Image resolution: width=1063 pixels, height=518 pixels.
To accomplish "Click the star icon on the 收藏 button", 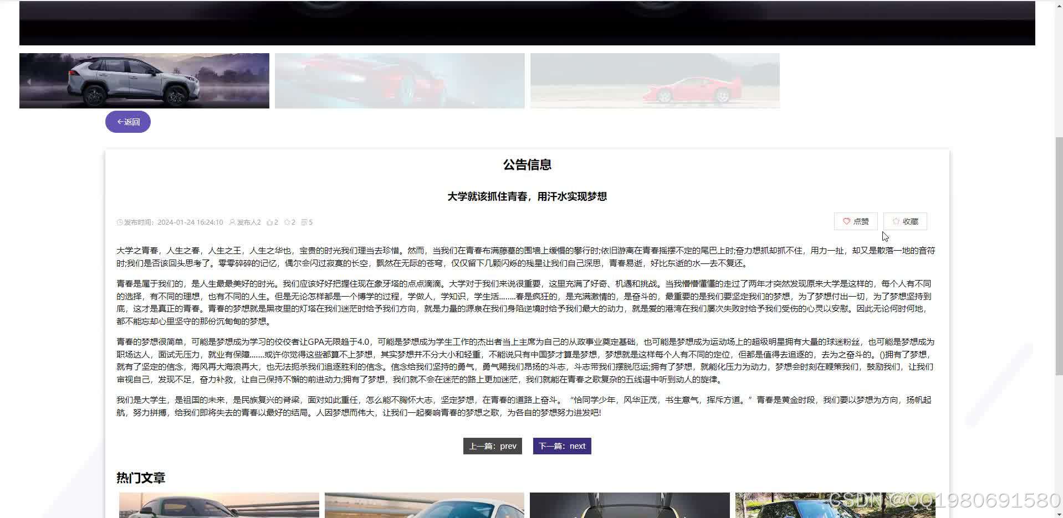I will 895,220.
